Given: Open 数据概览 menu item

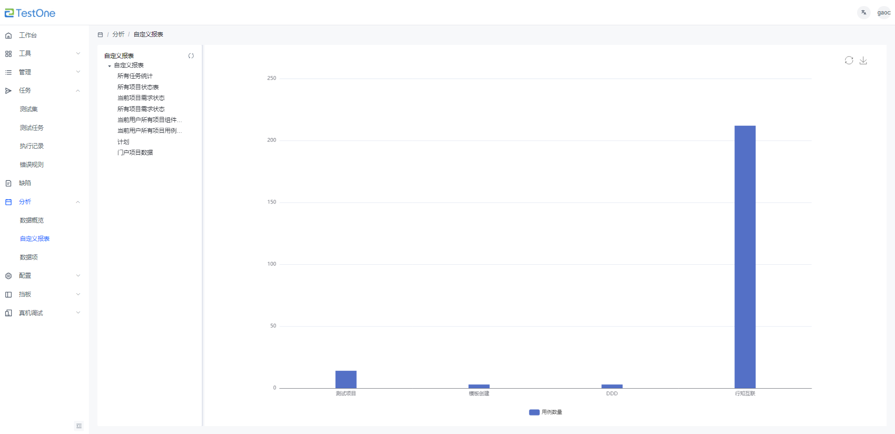Looking at the screenshot, I should click(x=32, y=220).
